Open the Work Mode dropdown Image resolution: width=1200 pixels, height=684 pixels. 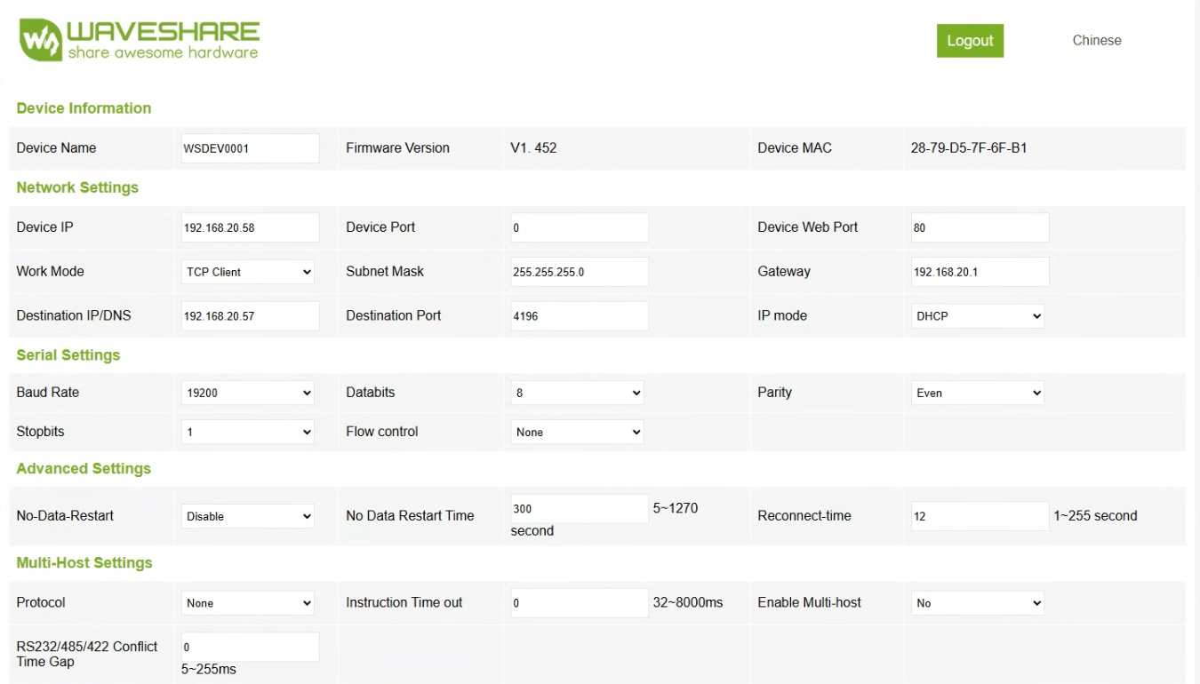click(248, 272)
